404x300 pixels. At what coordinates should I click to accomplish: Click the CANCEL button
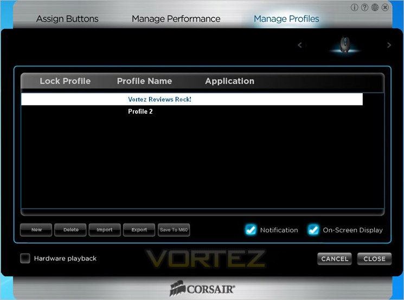[335, 259]
